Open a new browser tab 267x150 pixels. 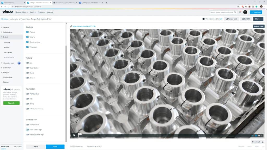pyautogui.click(x=106, y=3)
